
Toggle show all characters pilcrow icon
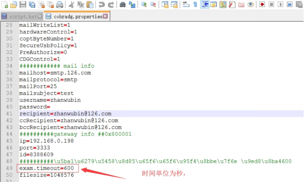195,5
